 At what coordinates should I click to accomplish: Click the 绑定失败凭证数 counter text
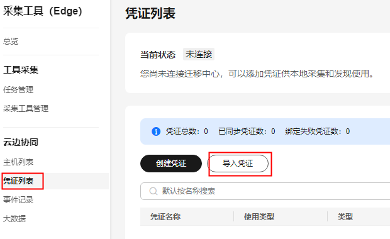point(318,131)
